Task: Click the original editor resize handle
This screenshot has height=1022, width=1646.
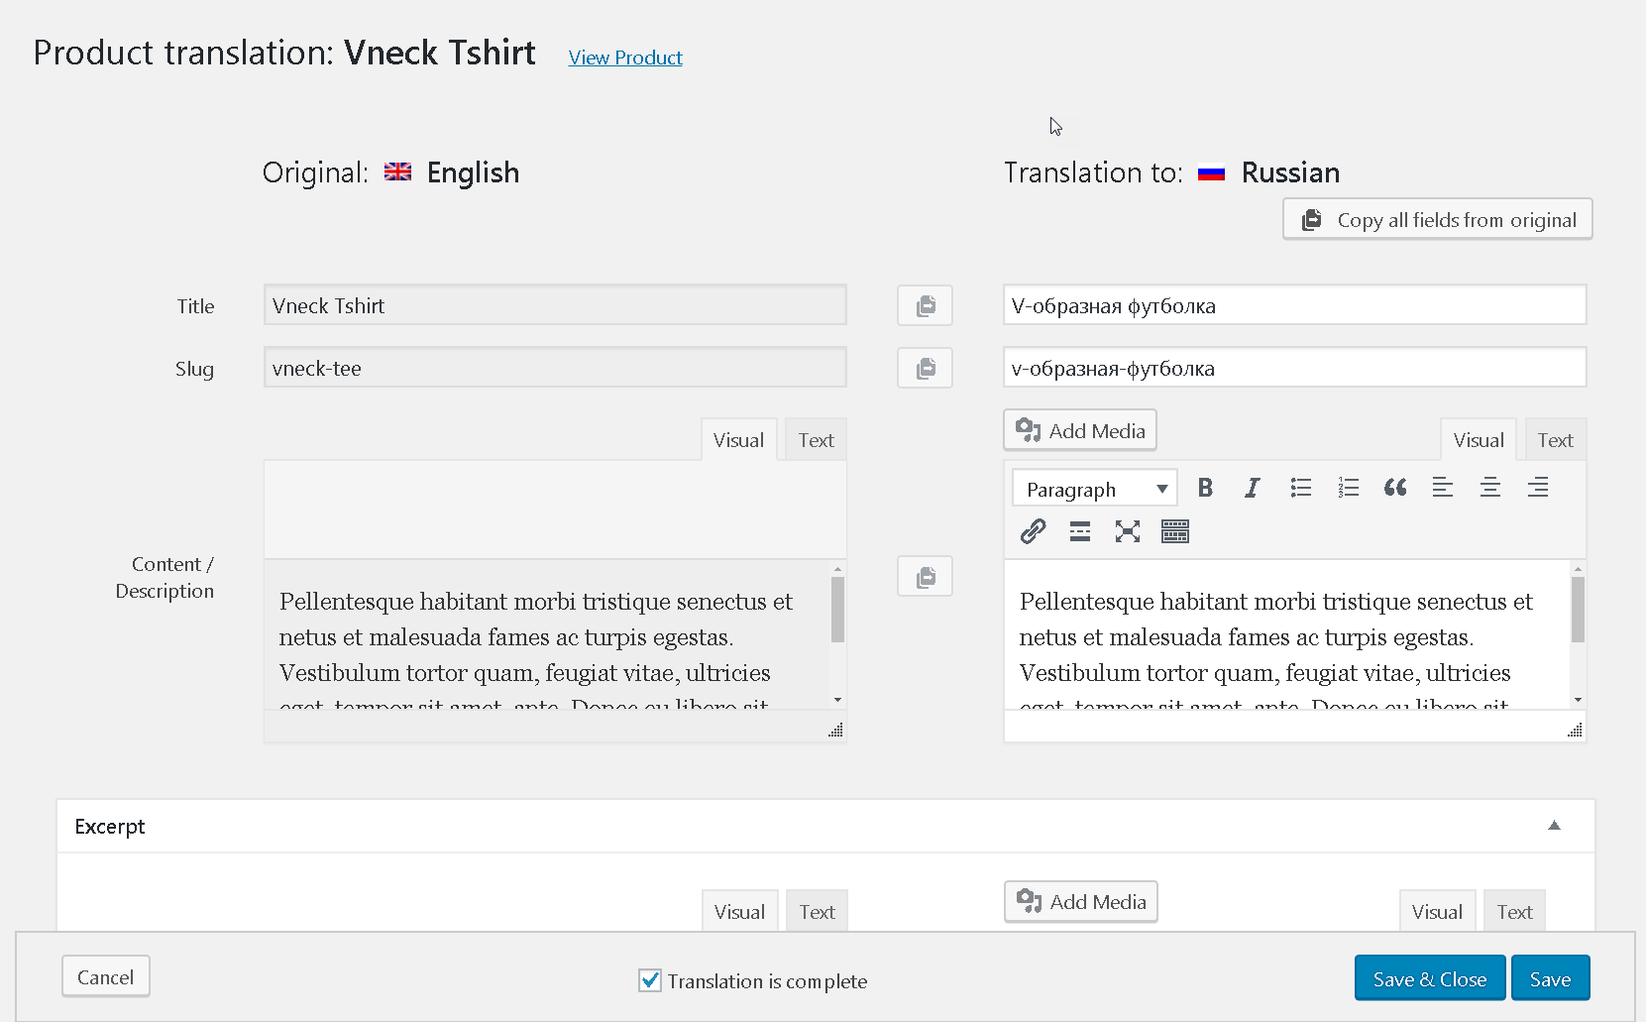Action: (x=835, y=730)
